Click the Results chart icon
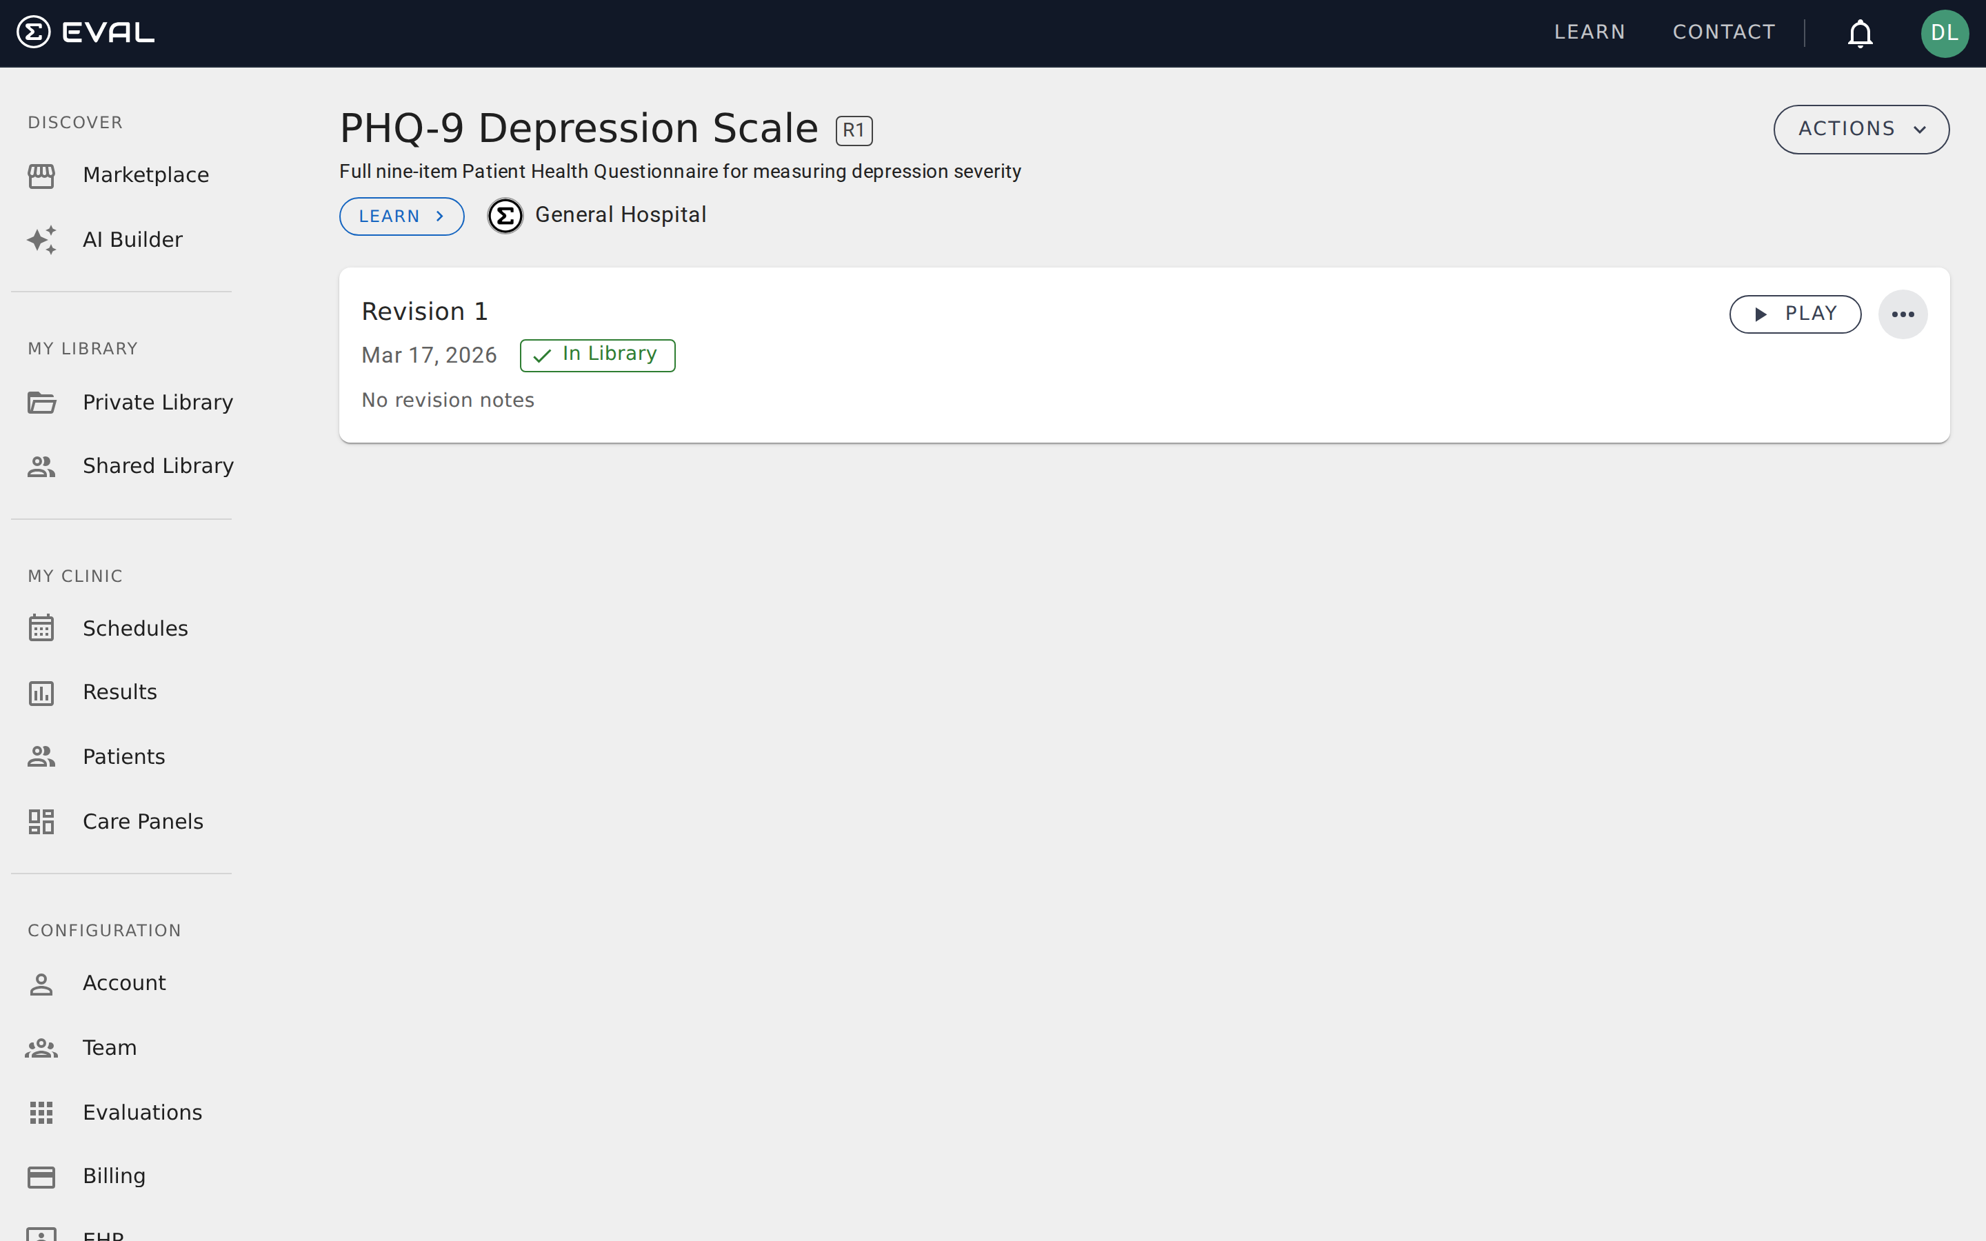Viewport: 1986px width, 1241px height. [41, 693]
